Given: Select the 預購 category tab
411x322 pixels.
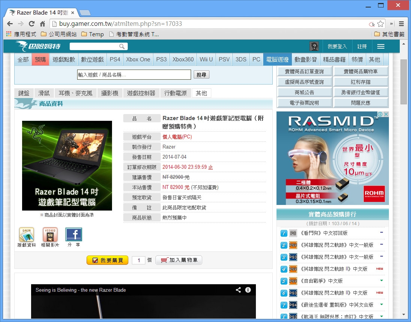Looking at the screenshot, I should pos(40,59).
